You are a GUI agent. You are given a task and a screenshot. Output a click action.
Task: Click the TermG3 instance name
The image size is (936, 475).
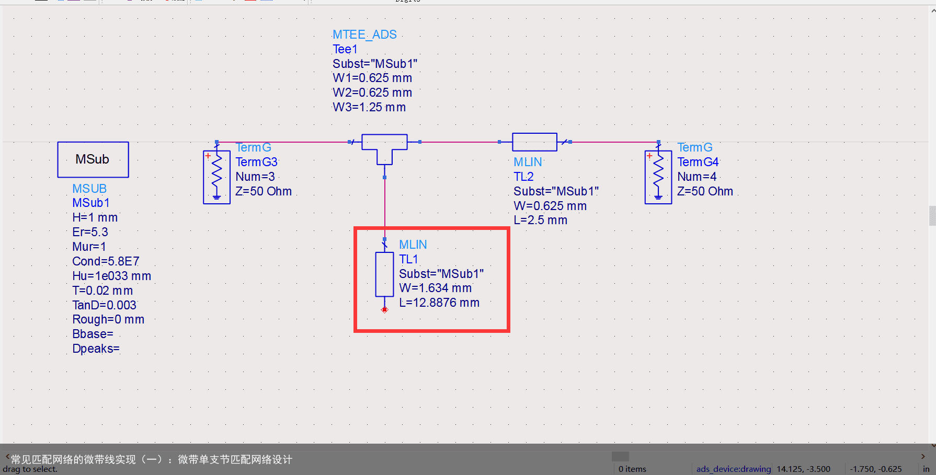point(256,162)
